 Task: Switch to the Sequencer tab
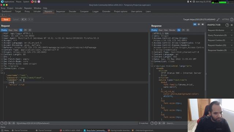tap(60, 11)
